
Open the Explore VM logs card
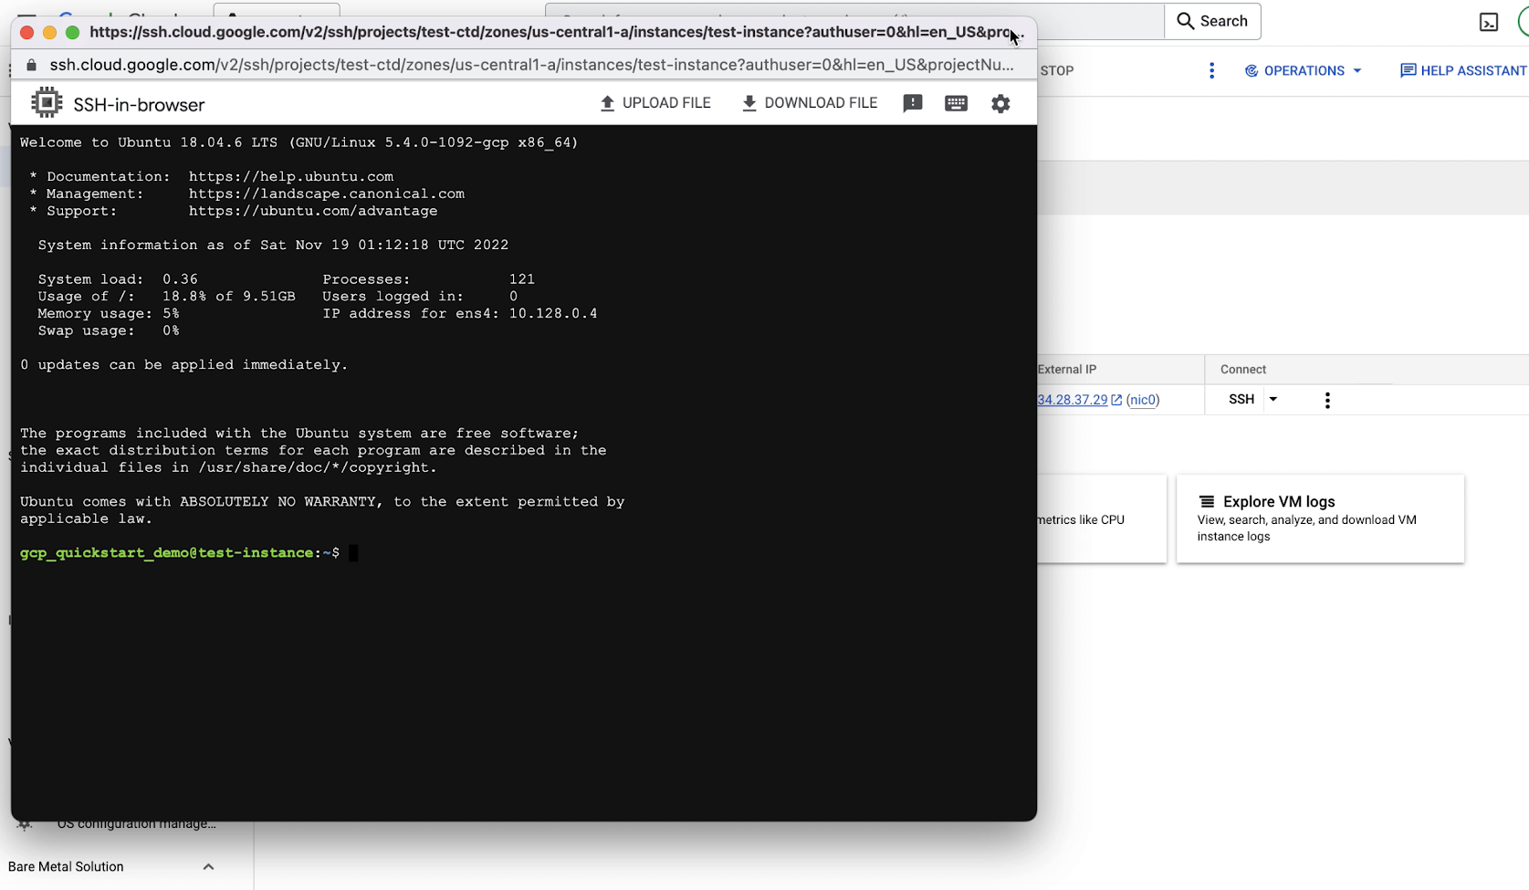[x=1320, y=518]
